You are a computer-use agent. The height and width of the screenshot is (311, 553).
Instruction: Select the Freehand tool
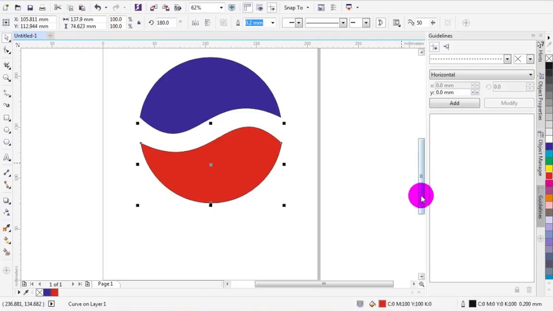click(6, 93)
